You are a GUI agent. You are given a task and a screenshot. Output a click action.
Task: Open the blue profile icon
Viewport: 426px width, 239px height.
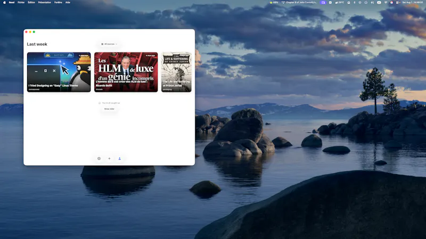[x=119, y=158]
